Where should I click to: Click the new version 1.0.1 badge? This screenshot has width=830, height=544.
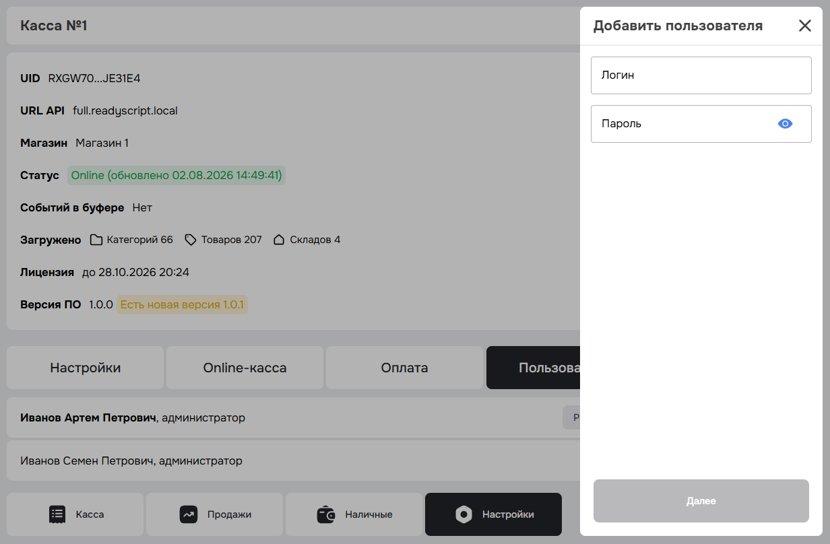182,305
